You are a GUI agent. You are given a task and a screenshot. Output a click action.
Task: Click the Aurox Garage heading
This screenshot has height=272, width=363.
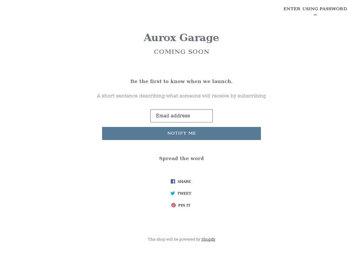181,37
